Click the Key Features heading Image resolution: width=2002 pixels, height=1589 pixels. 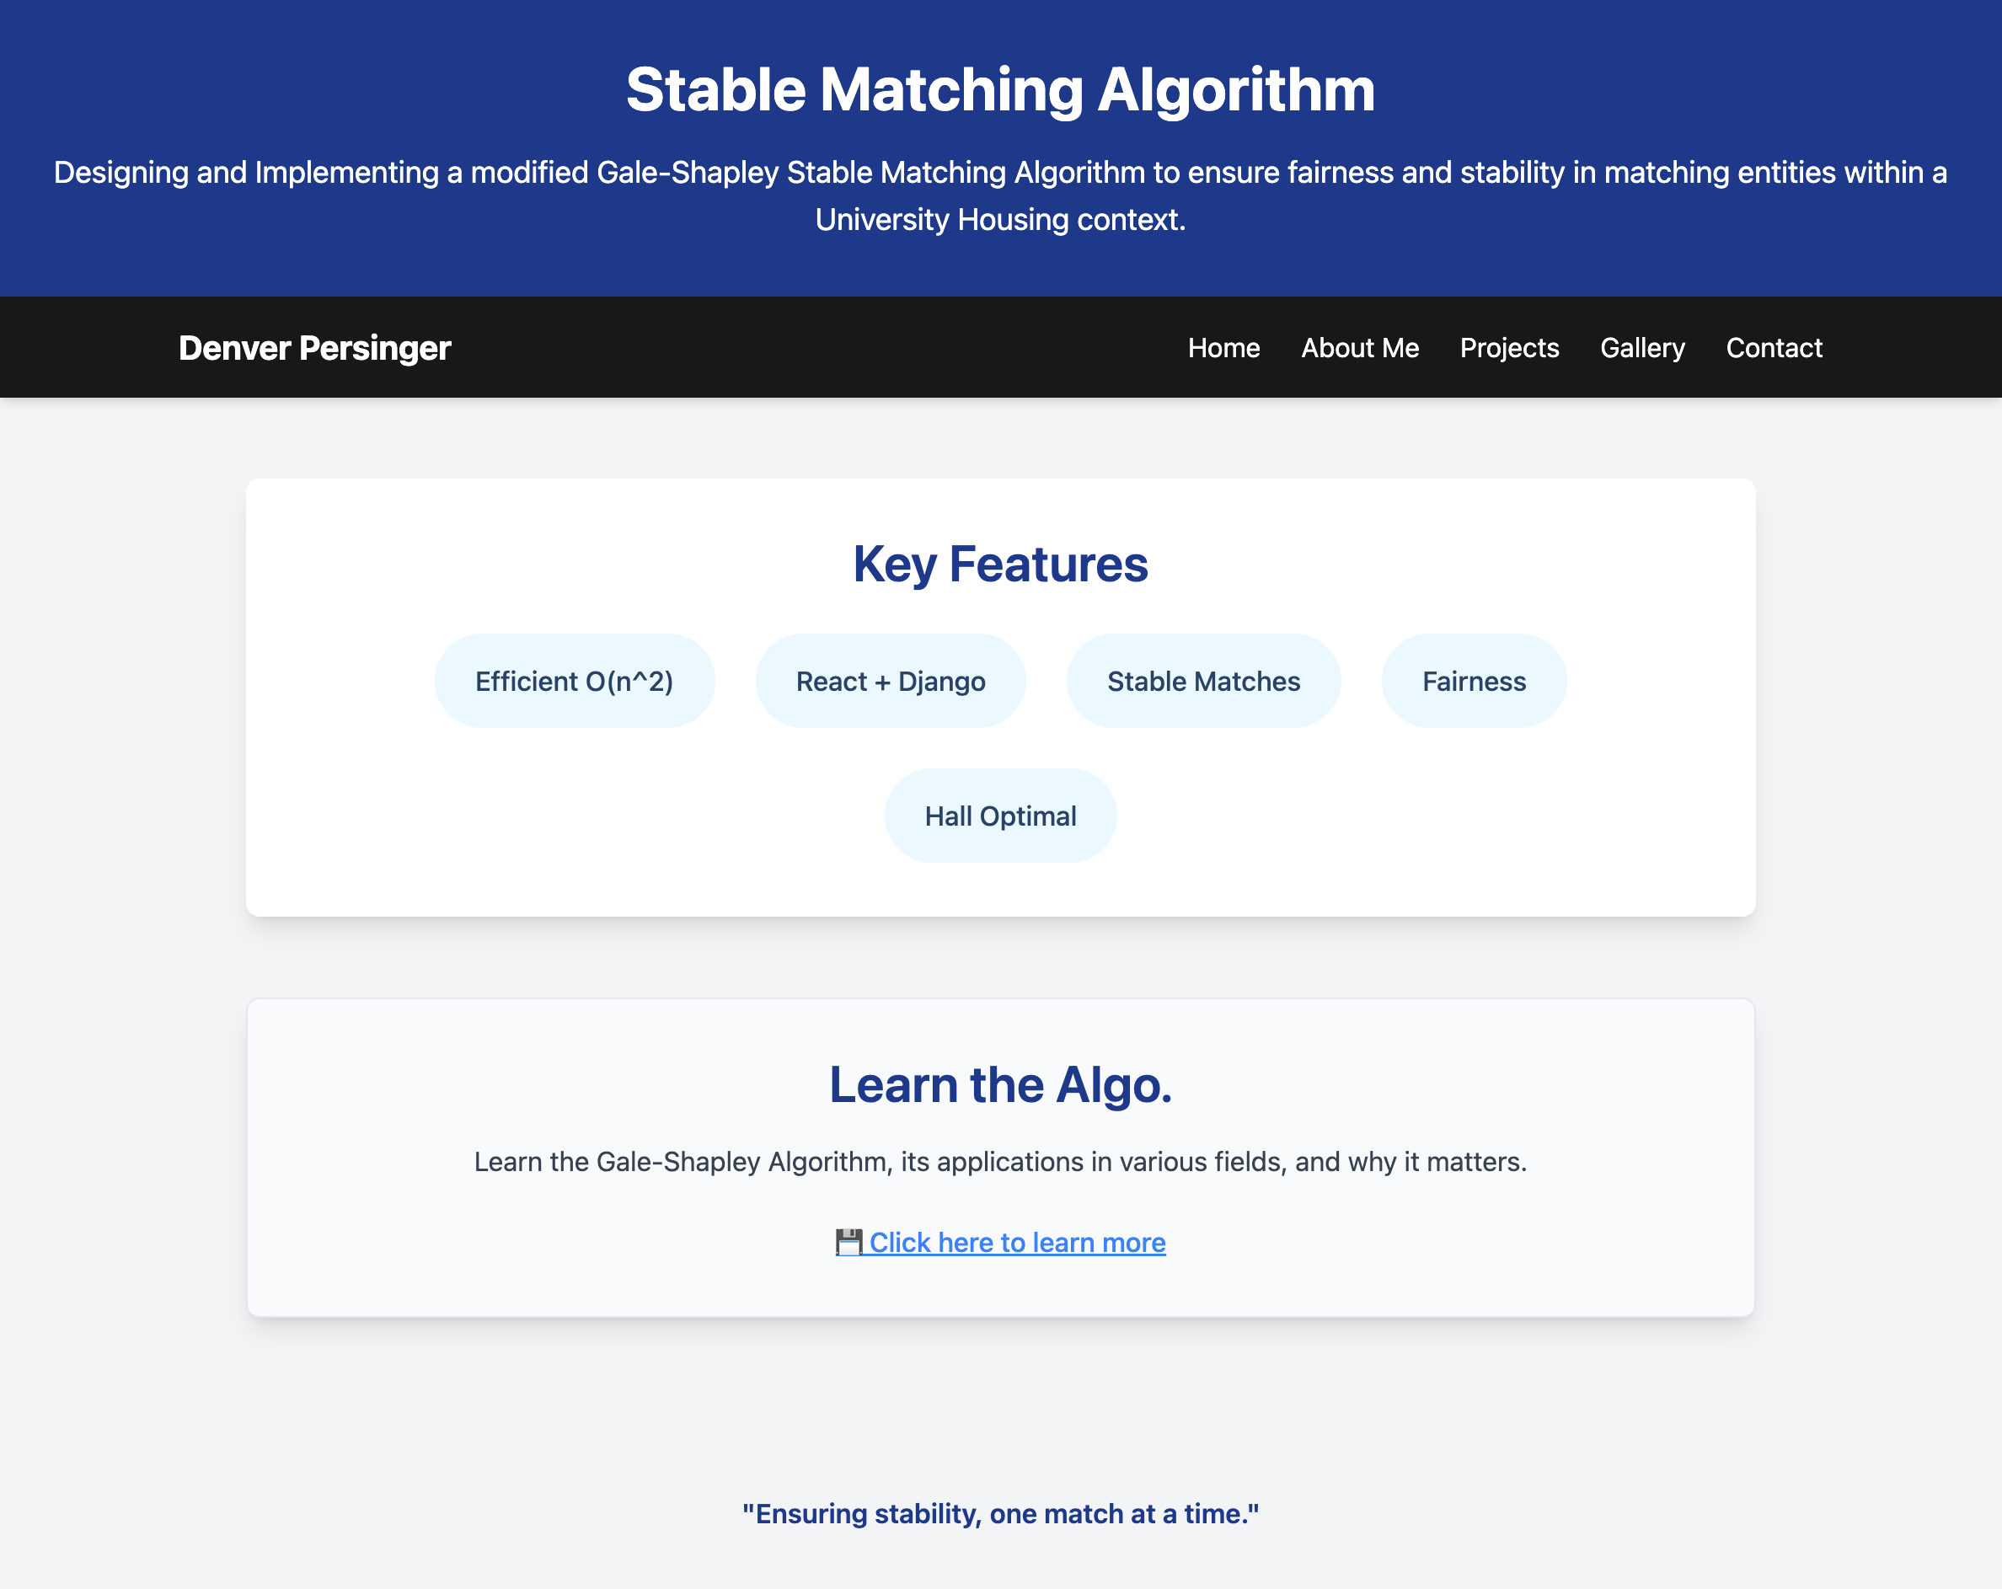pyautogui.click(x=1000, y=563)
